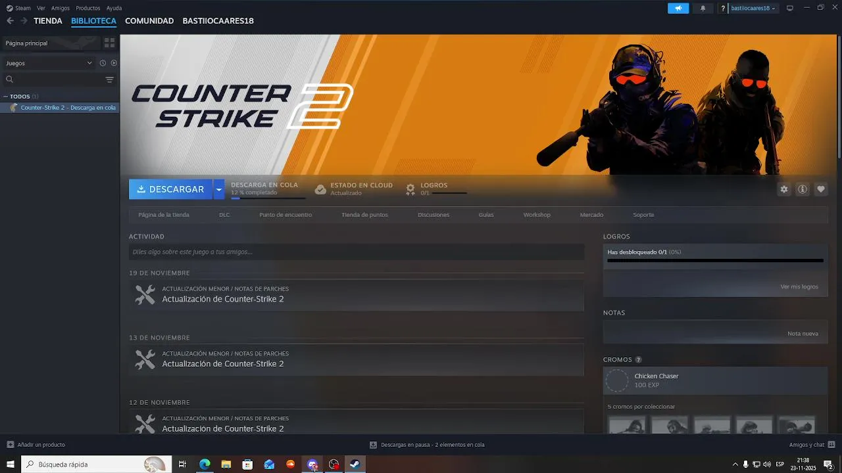Click the Steam taskbar icon
Image resolution: width=842 pixels, height=473 pixels.
point(355,464)
